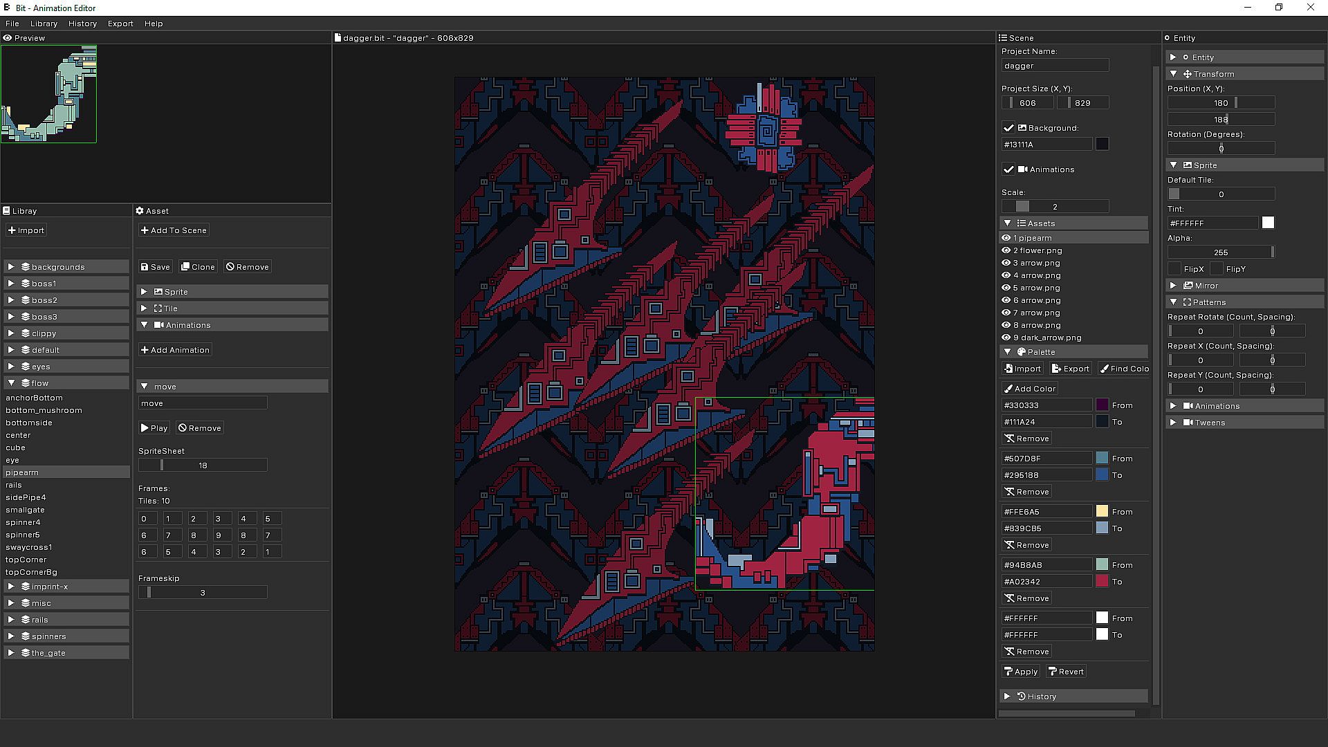Click the Find Color palette button

1125,369
